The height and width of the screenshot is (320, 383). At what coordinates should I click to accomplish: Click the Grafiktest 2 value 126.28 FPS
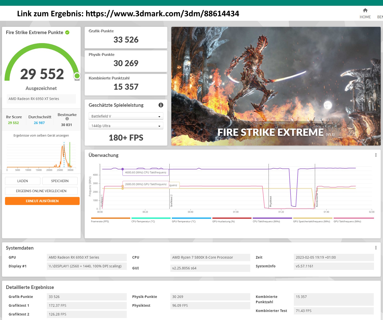[87, 314]
